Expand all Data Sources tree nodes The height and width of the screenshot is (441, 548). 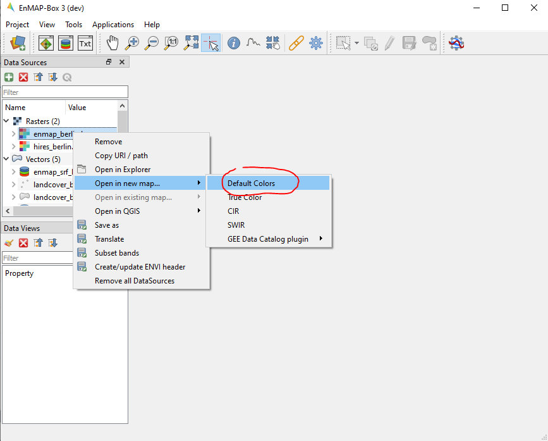pos(52,77)
